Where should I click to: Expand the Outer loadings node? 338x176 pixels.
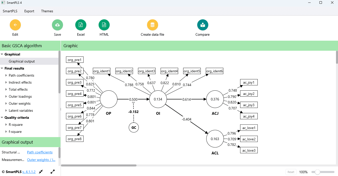click(x=6, y=96)
